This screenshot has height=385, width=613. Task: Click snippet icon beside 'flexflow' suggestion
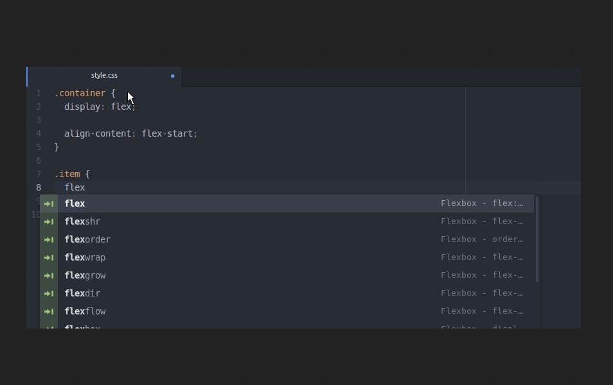point(49,312)
